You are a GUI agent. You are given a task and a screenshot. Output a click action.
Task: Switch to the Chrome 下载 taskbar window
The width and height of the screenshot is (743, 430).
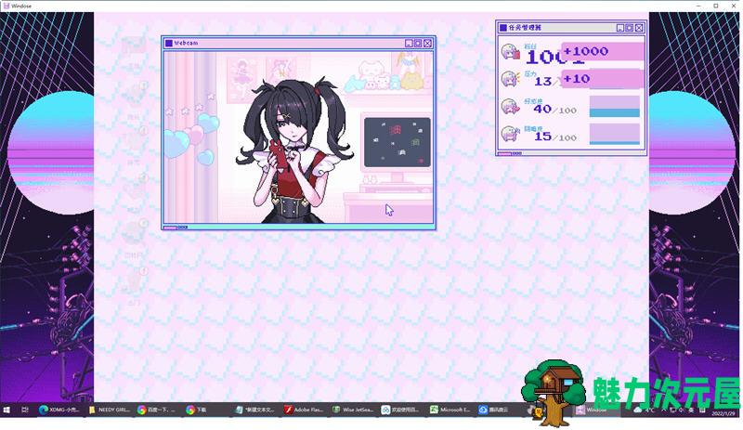205,410
